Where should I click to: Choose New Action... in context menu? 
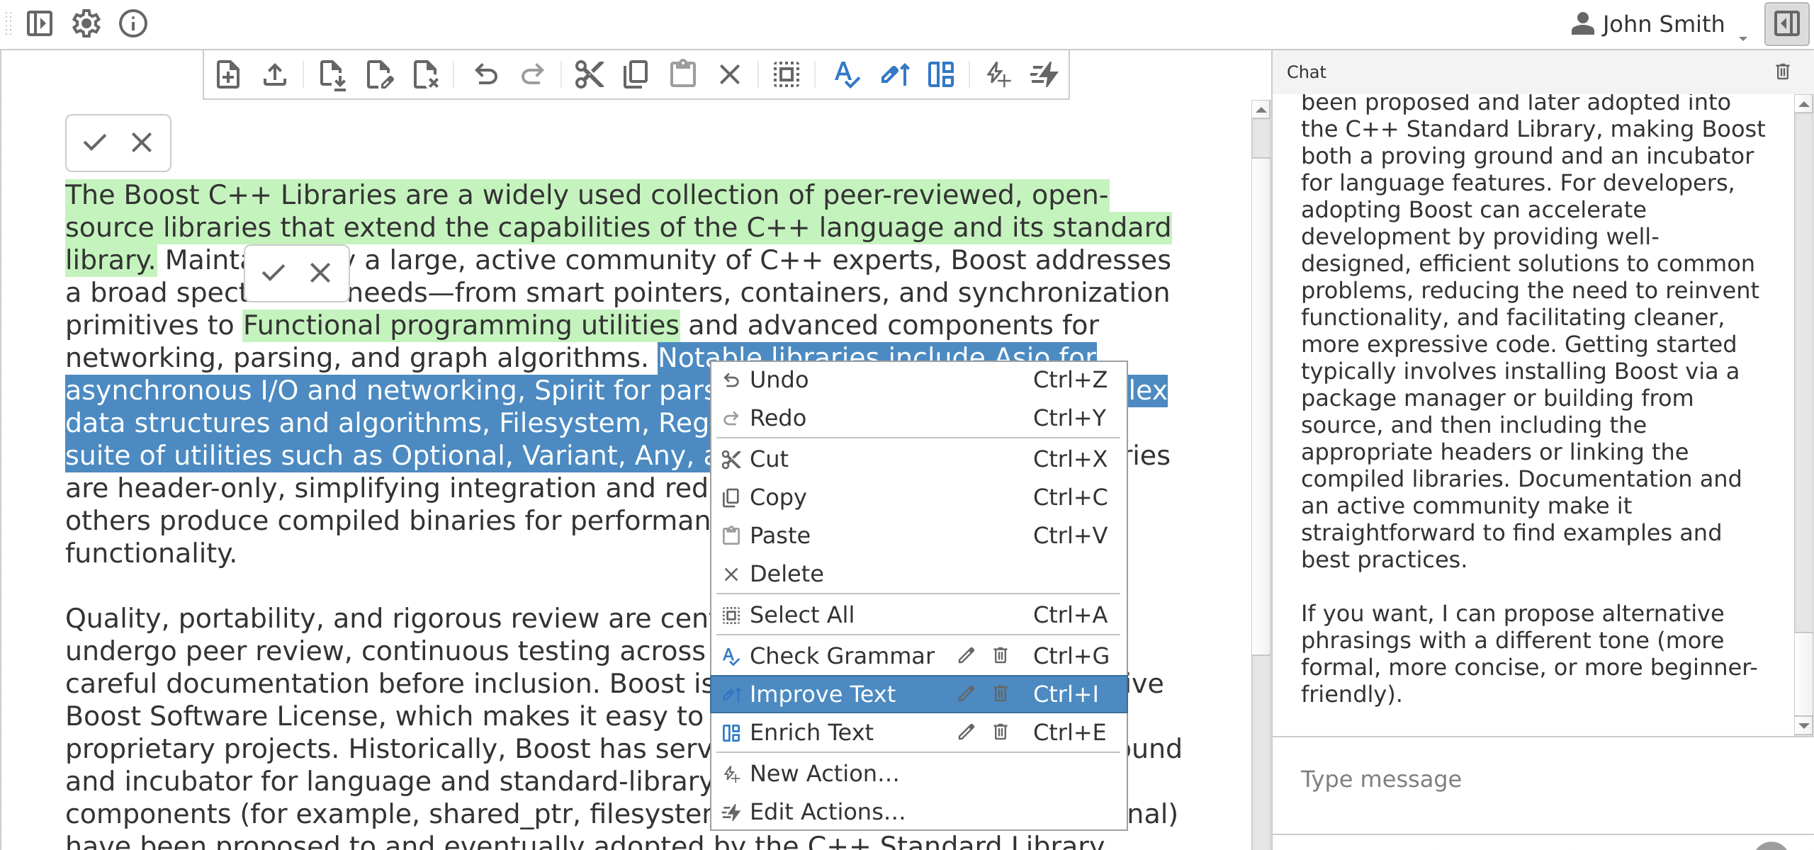point(918,774)
